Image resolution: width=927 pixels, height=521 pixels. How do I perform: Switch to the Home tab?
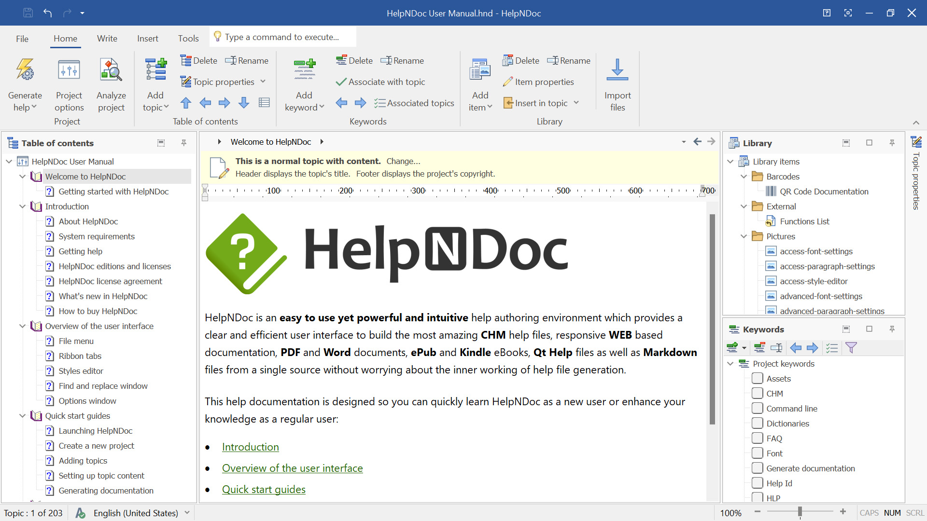pos(66,39)
